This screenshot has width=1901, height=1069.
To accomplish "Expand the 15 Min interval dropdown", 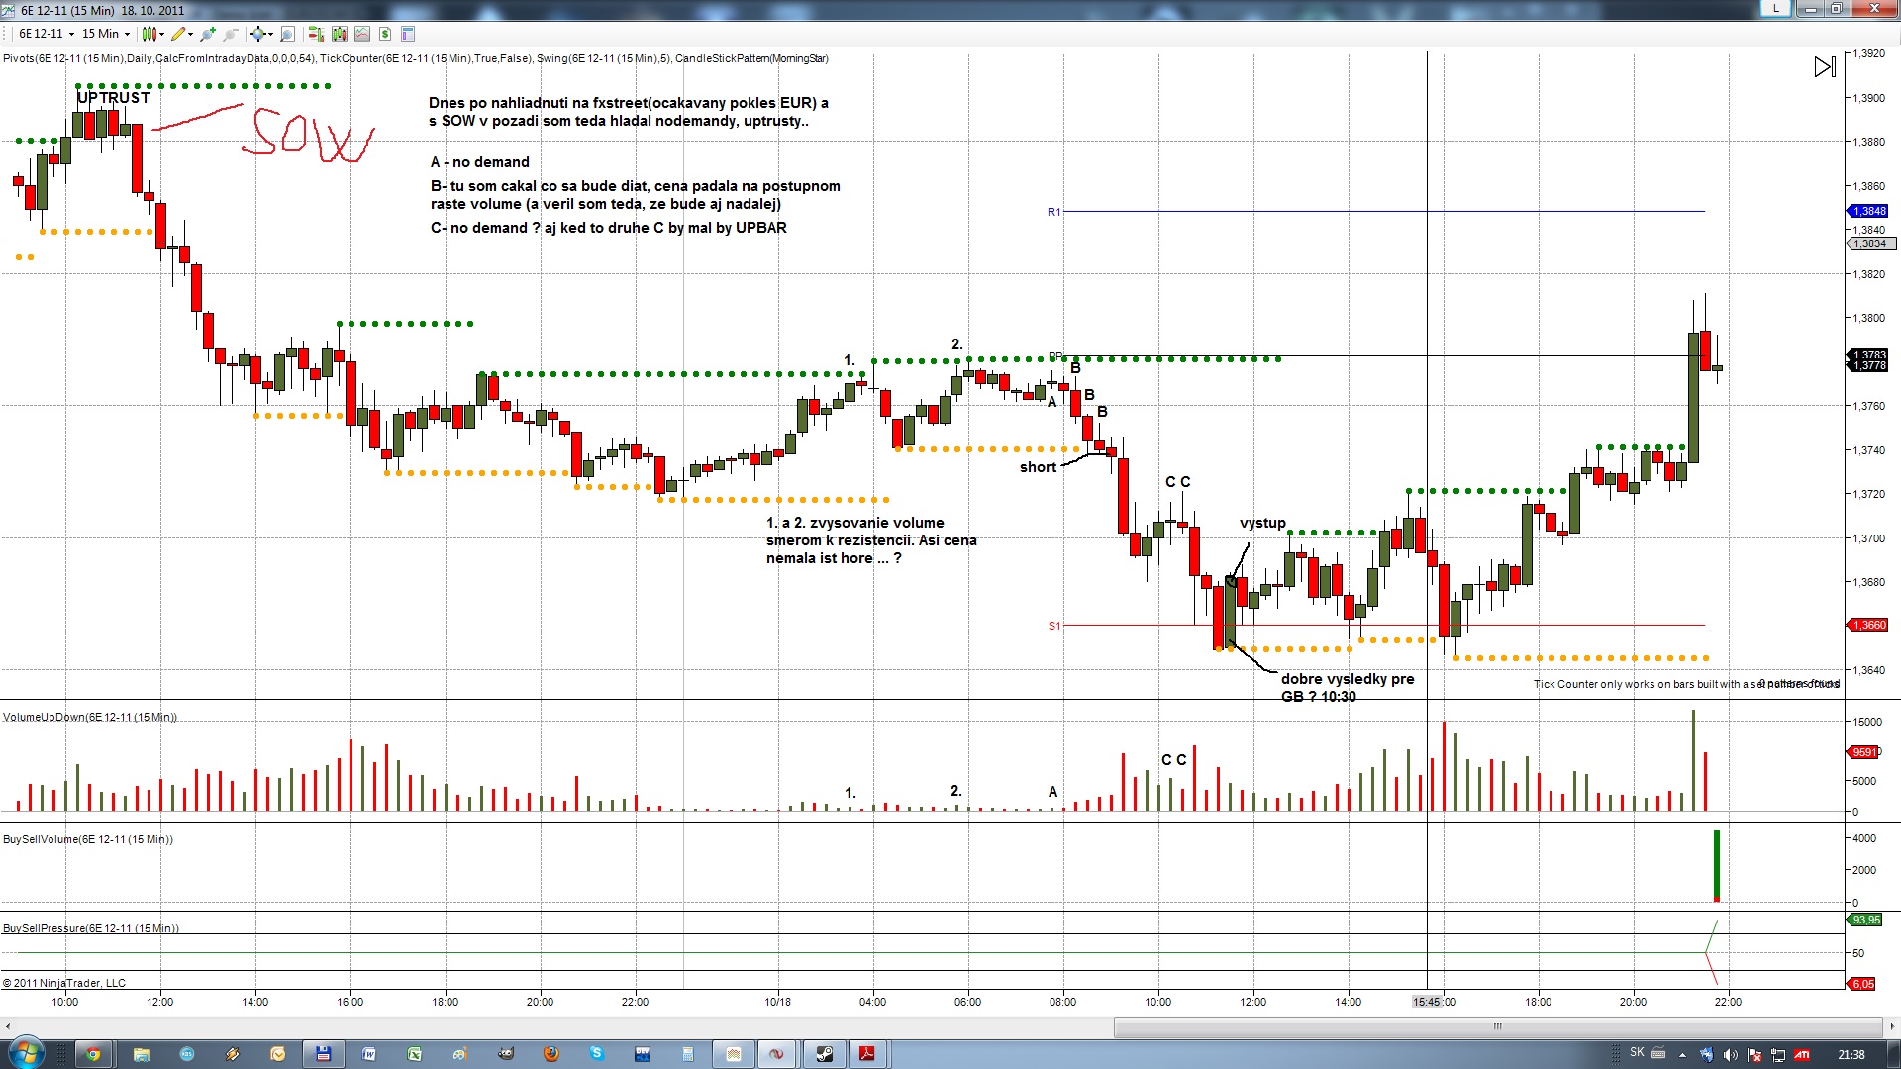I will pyautogui.click(x=105, y=34).
